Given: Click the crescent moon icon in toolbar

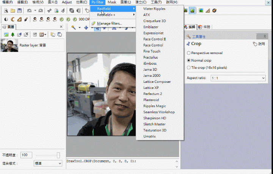Looking at the screenshot, I should (12, 19).
